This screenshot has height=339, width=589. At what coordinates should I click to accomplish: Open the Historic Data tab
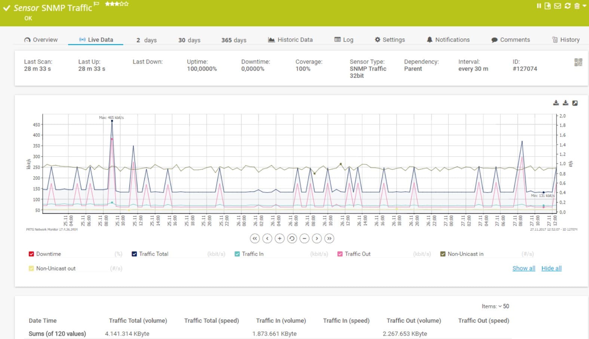[290, 40]
